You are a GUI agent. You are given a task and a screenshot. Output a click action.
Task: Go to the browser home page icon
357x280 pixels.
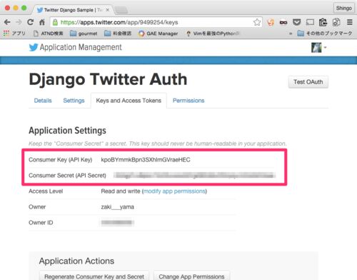[42, 22]
